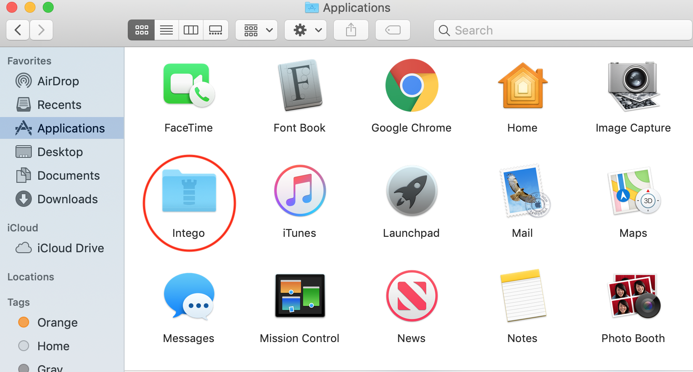Open the FaceTime app icon
The image size is (693, 372).
tap(189, 85)
